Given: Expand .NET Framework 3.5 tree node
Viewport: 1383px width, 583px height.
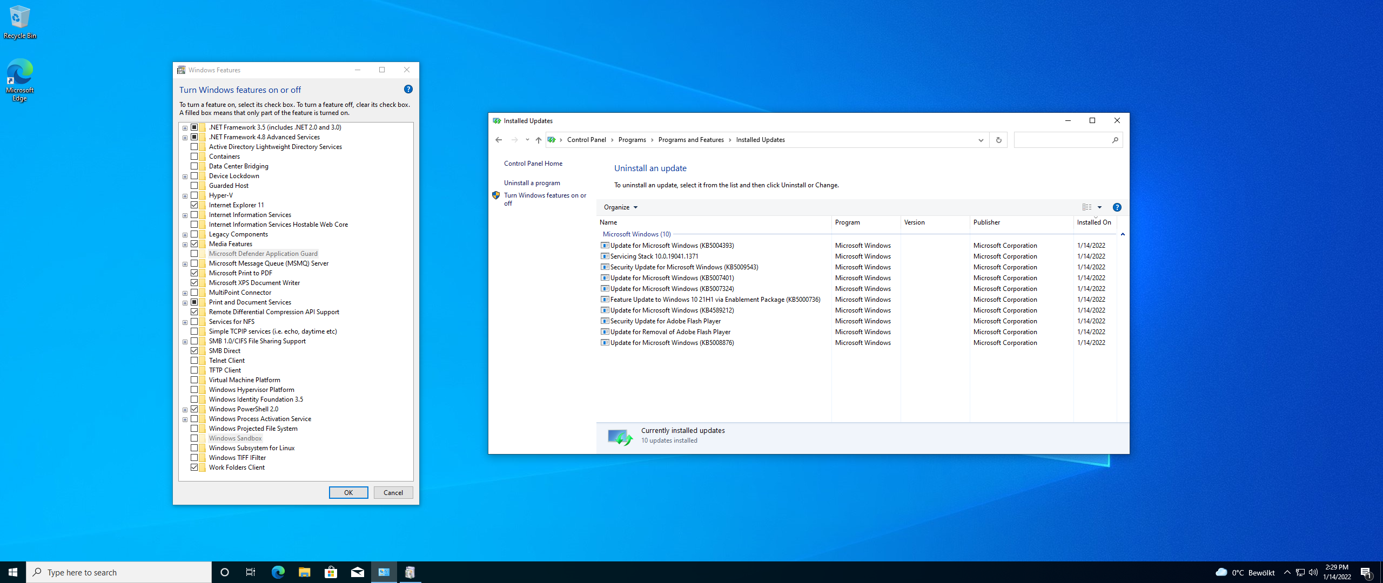Looking at the screenshot, I should pos(185,128).
